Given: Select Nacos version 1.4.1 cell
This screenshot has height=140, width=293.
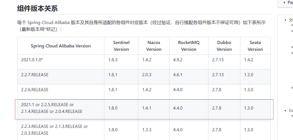Looking at the screenshot, I should click(x=154, y=110).
